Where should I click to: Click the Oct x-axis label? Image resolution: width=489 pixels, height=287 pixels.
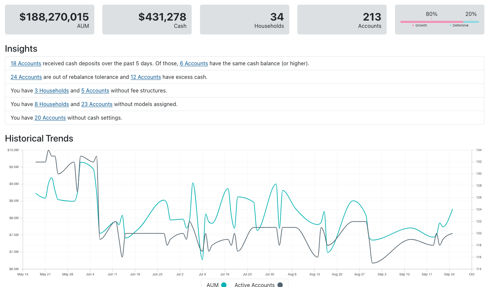[472, 274]
